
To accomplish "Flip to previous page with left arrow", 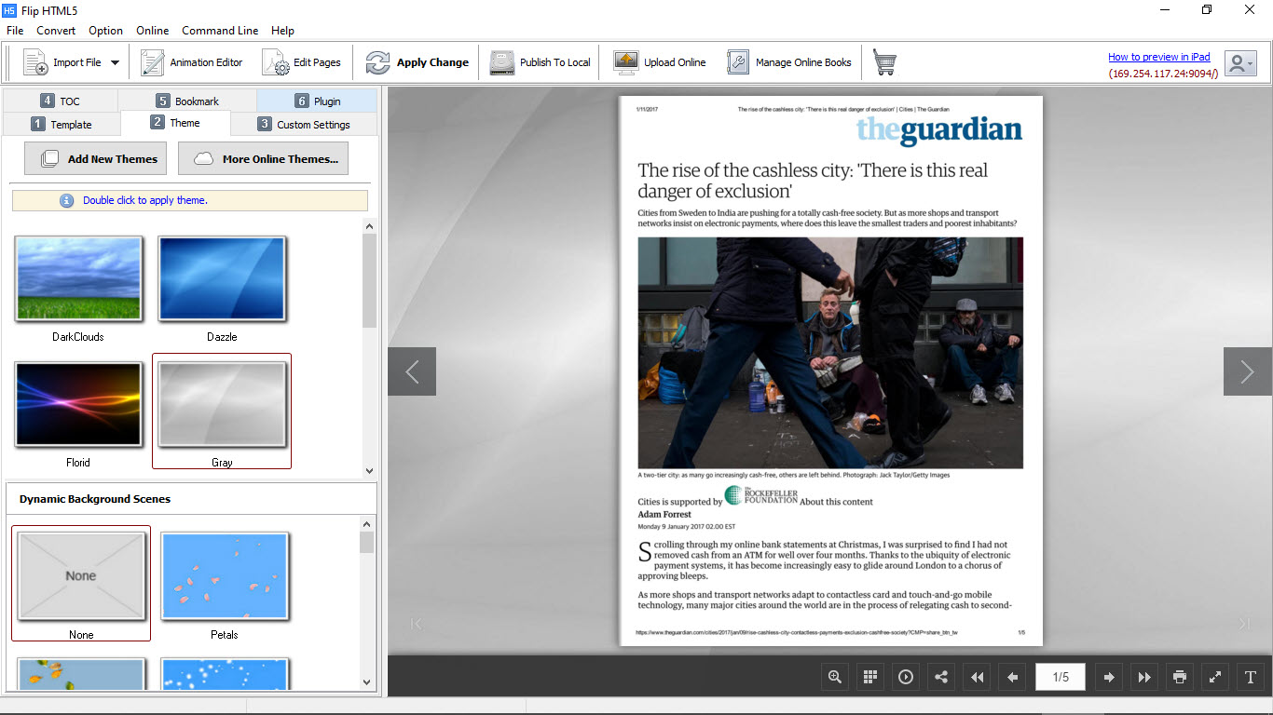I will [x=412, y=371].
